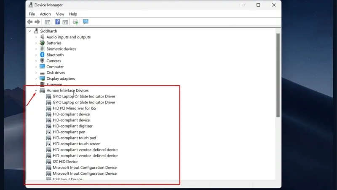Viewport: 337px width, 190px height.
Task: Click the Back arrow toolbar icon
Action: [30, 22]
